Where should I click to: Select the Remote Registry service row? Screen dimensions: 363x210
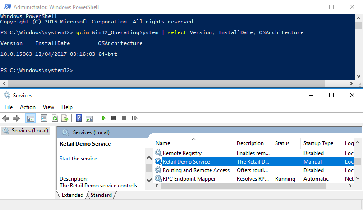182,153
